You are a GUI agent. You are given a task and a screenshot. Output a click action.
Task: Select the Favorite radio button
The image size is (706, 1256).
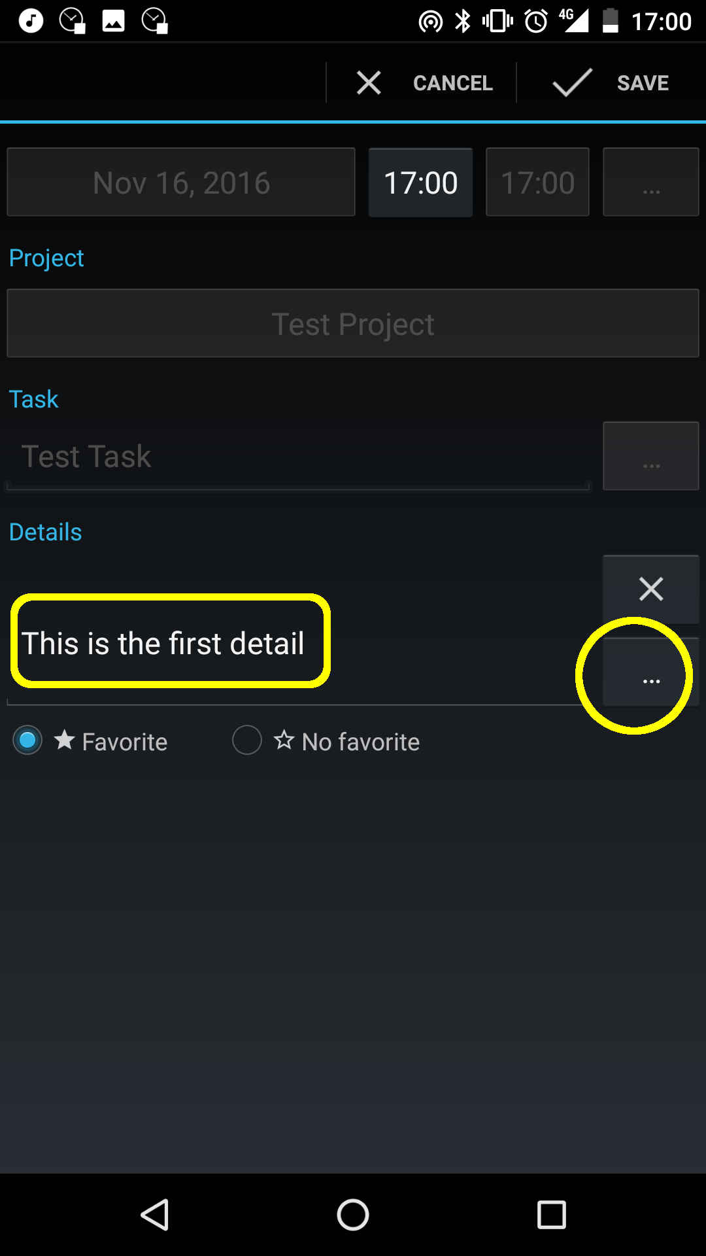pos(27,741)
